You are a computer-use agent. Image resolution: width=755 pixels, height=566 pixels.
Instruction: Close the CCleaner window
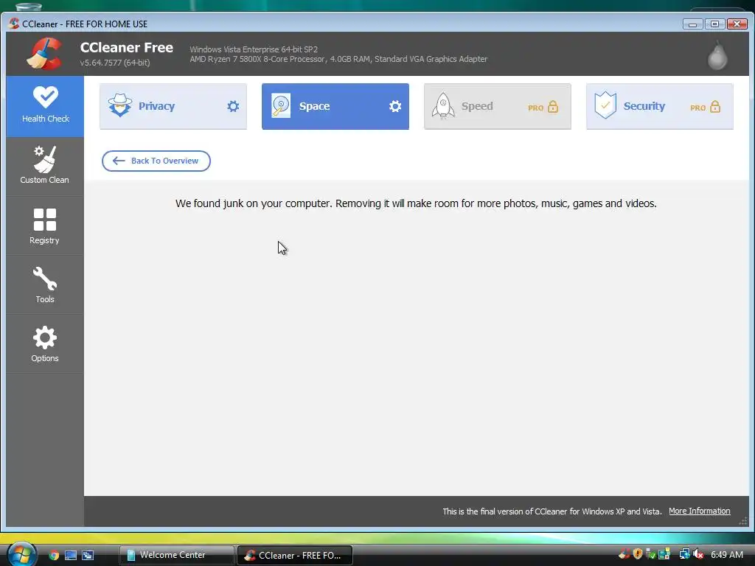pos(737,24)
